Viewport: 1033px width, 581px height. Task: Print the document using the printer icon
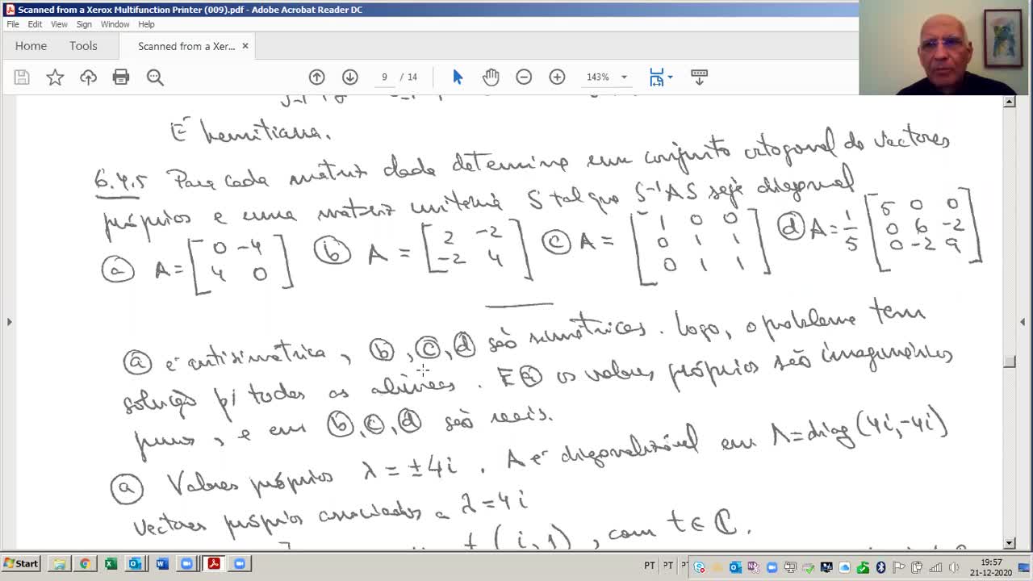[x=121, y=77]
